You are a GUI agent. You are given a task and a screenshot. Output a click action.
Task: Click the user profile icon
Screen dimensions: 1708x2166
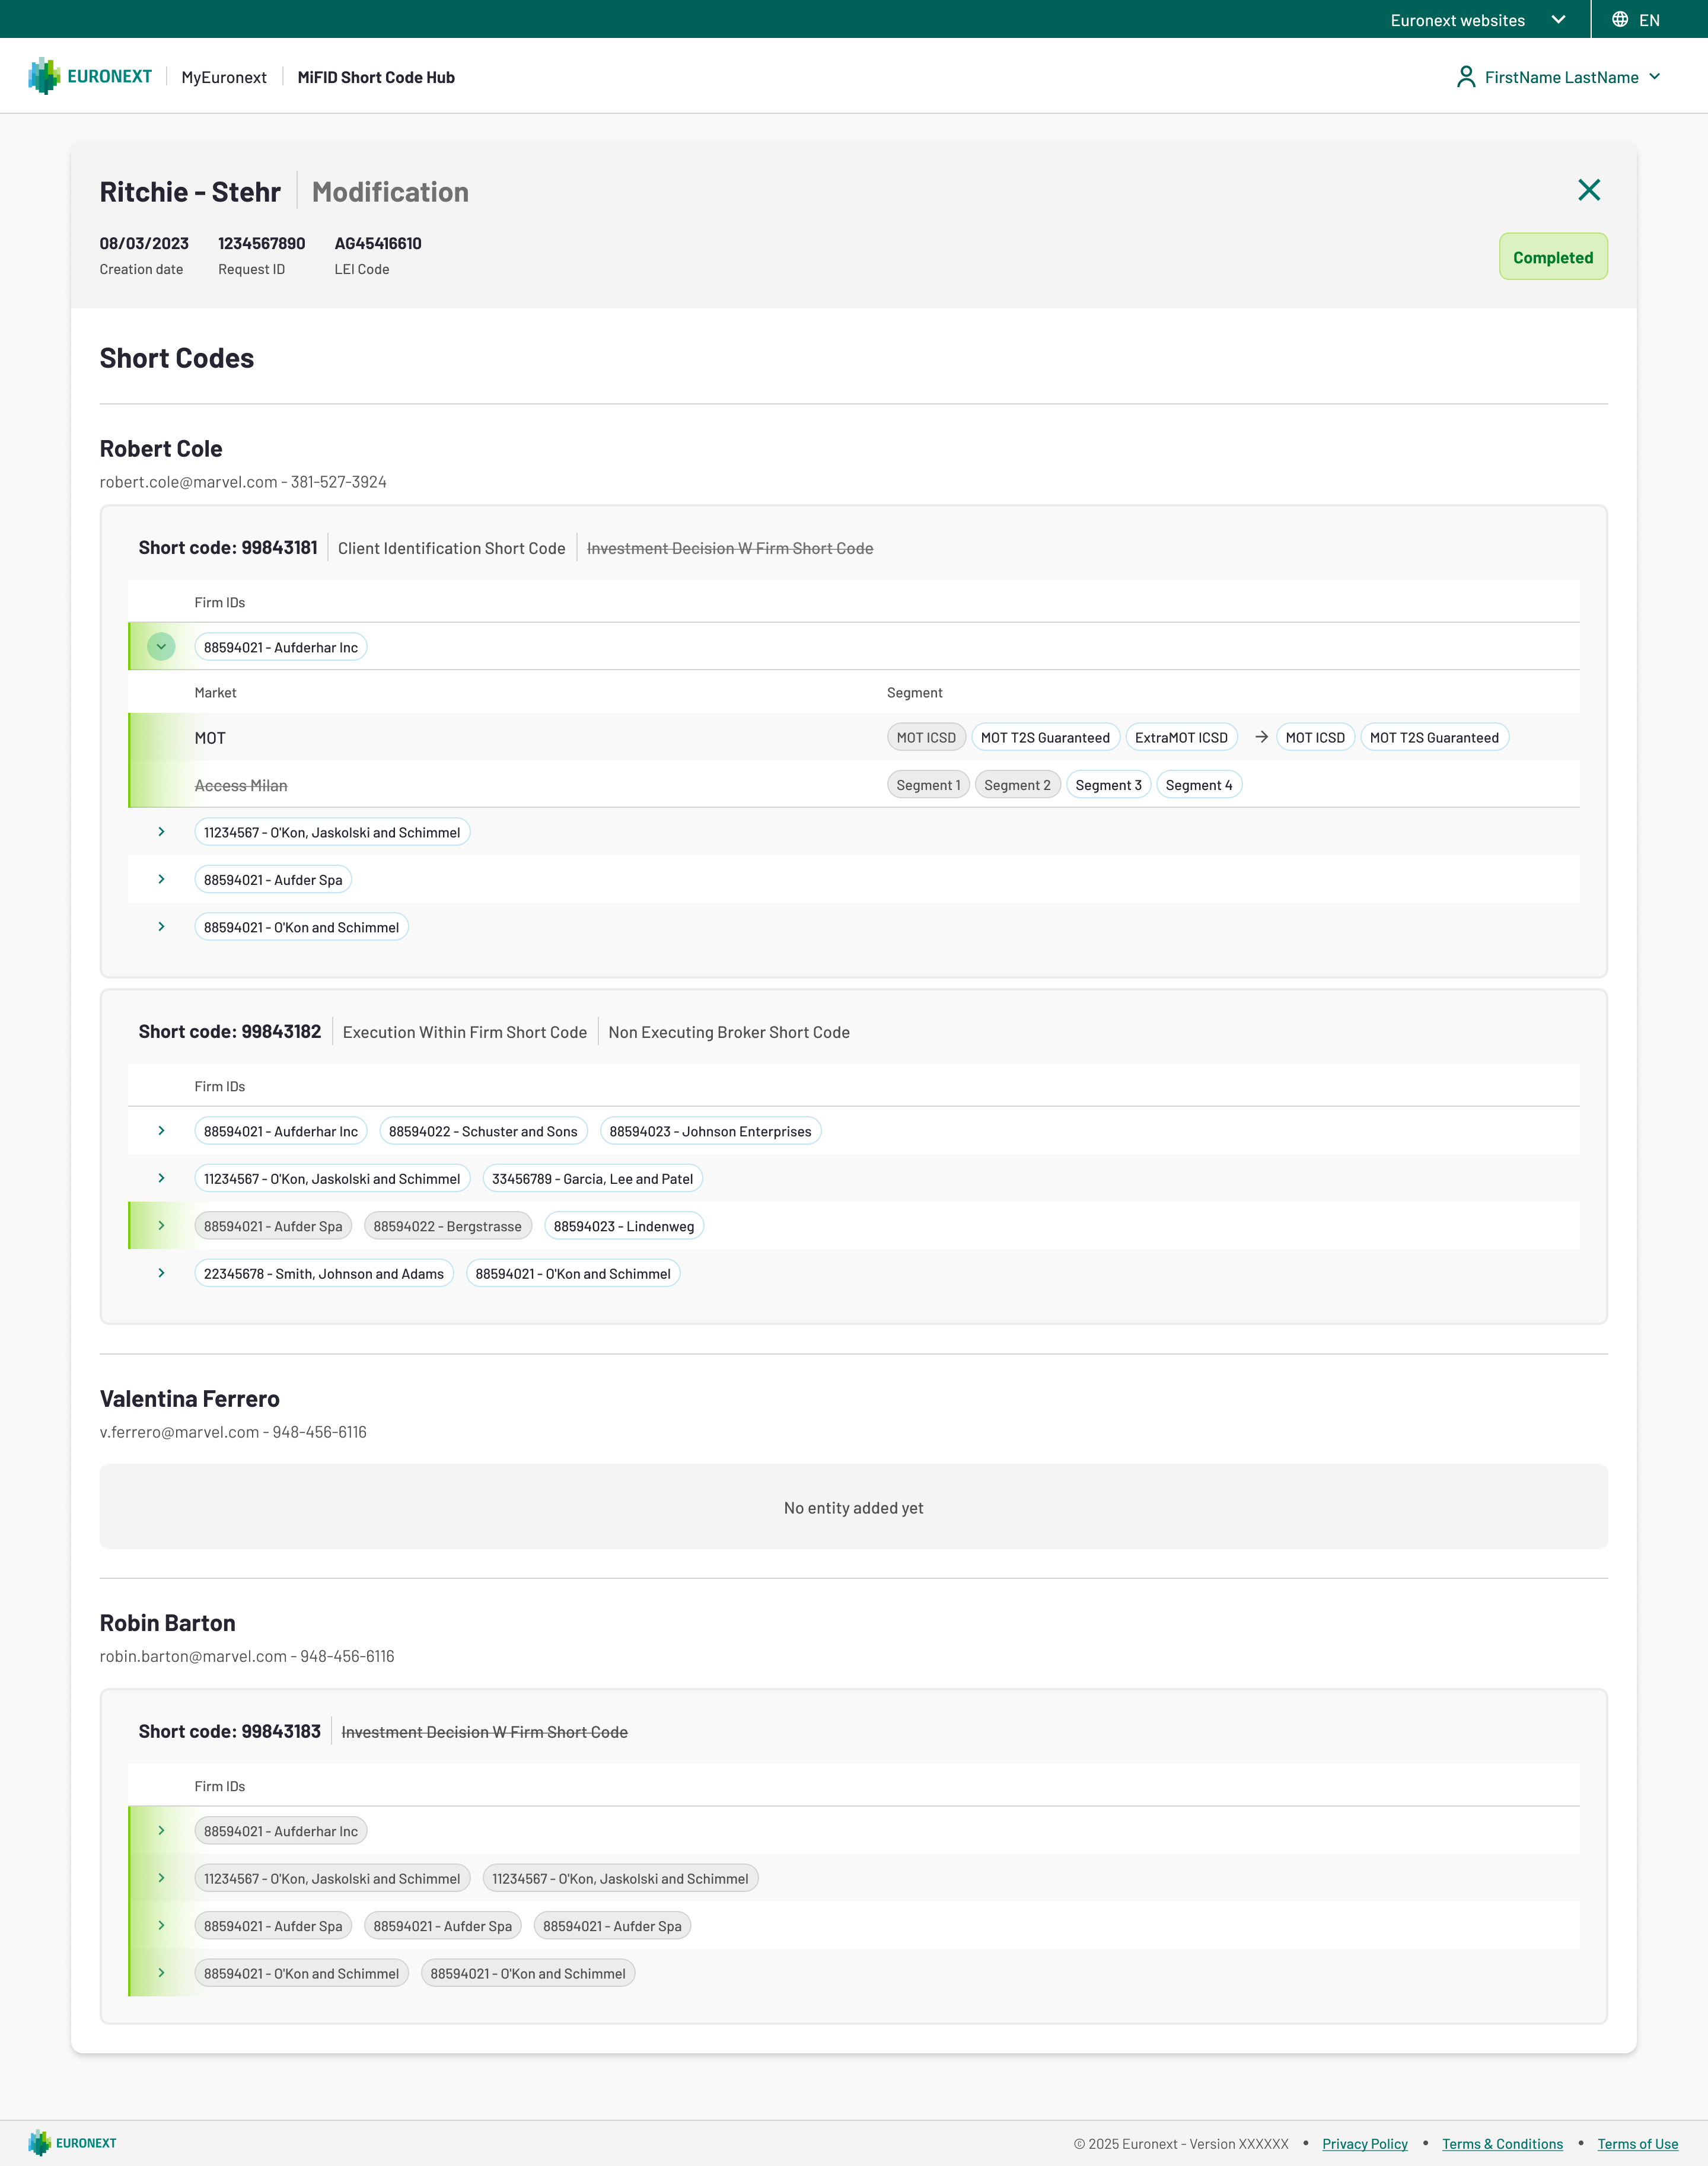(x=1465, y=77)
